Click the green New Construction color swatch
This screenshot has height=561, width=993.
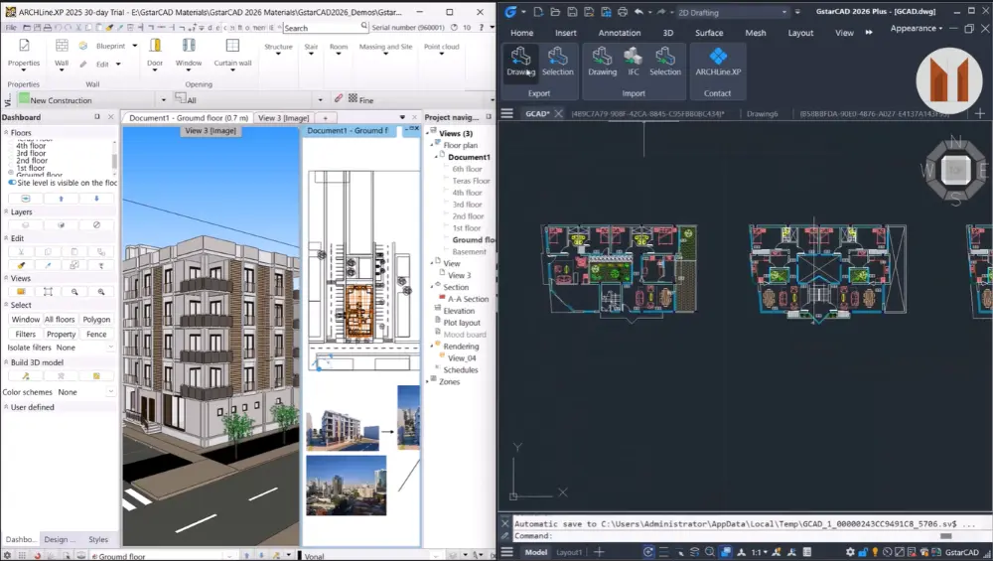click(24, 98)
